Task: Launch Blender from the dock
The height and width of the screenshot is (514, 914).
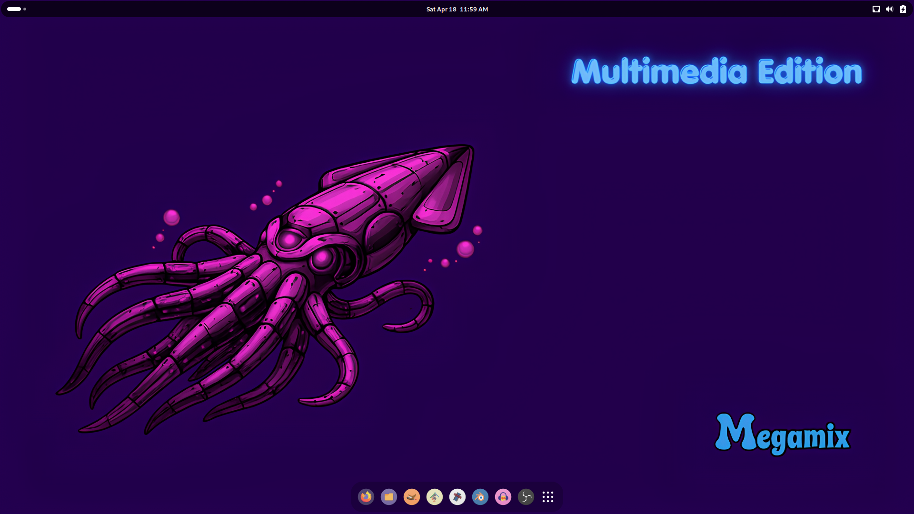Action: coord(480,497)
